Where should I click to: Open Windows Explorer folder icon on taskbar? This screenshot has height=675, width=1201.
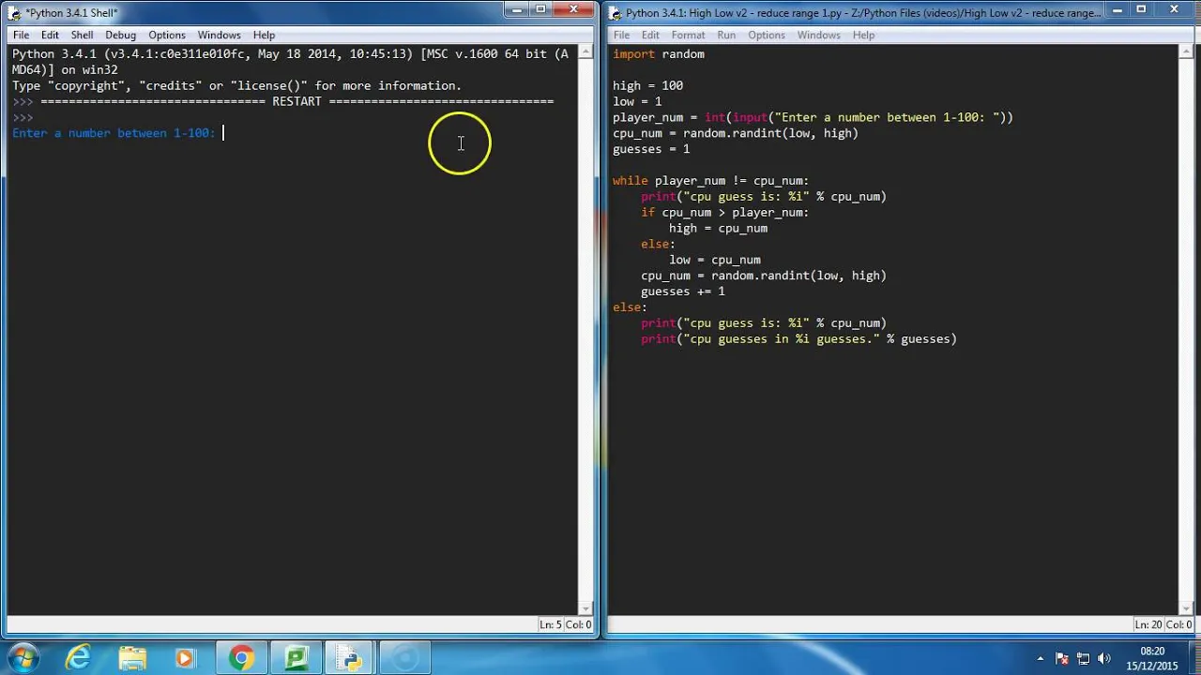click(132, 658)
